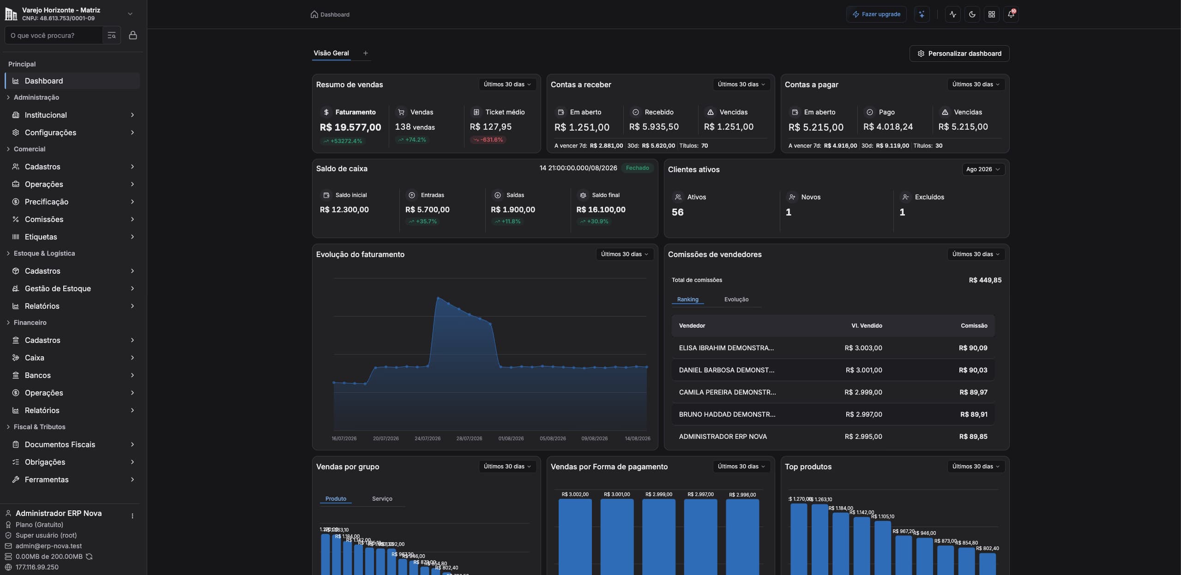Click the home icon in breadcrumb

pyautogui.click(x=314, y=14)
